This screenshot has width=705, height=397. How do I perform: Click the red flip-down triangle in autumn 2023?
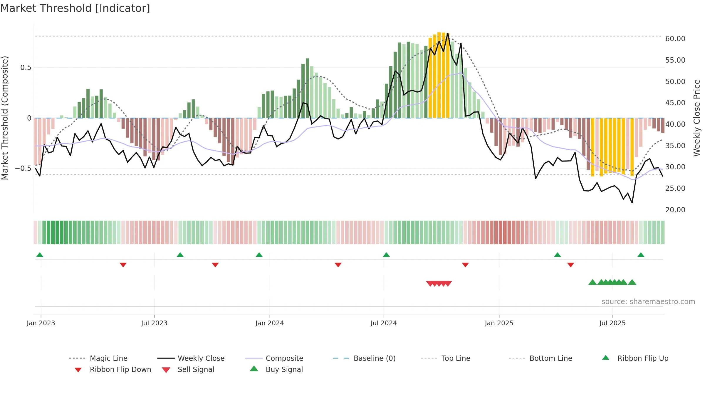click(215, 265)
